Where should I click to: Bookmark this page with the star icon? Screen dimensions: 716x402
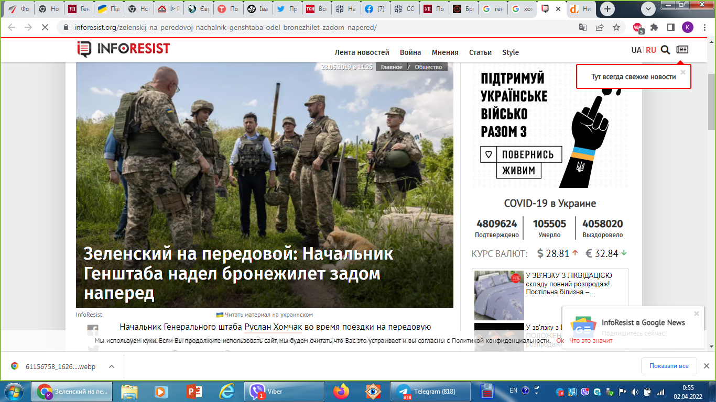[616, 27]
